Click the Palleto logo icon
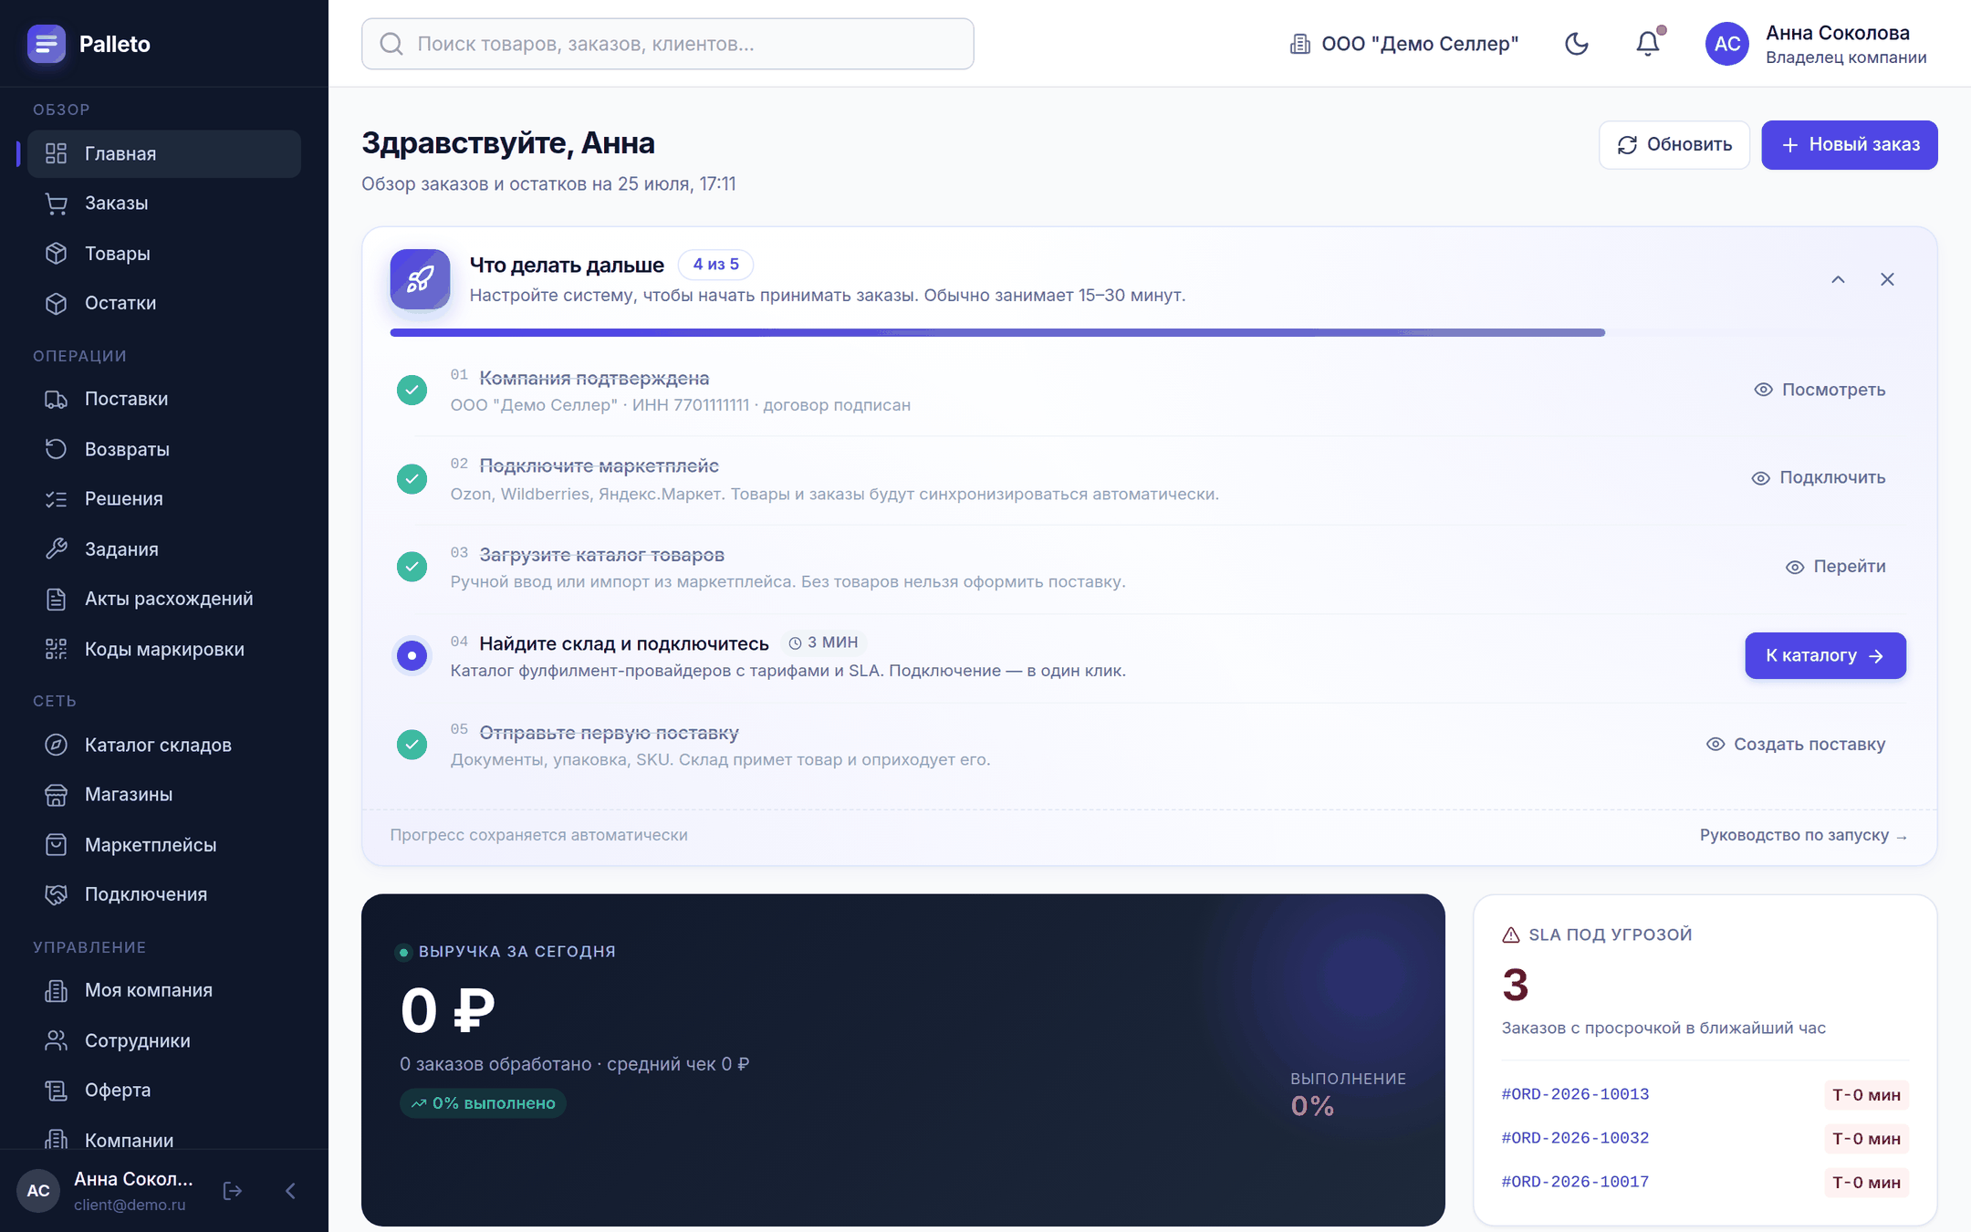The image size is (1971, 1232). tap(46, 43)
